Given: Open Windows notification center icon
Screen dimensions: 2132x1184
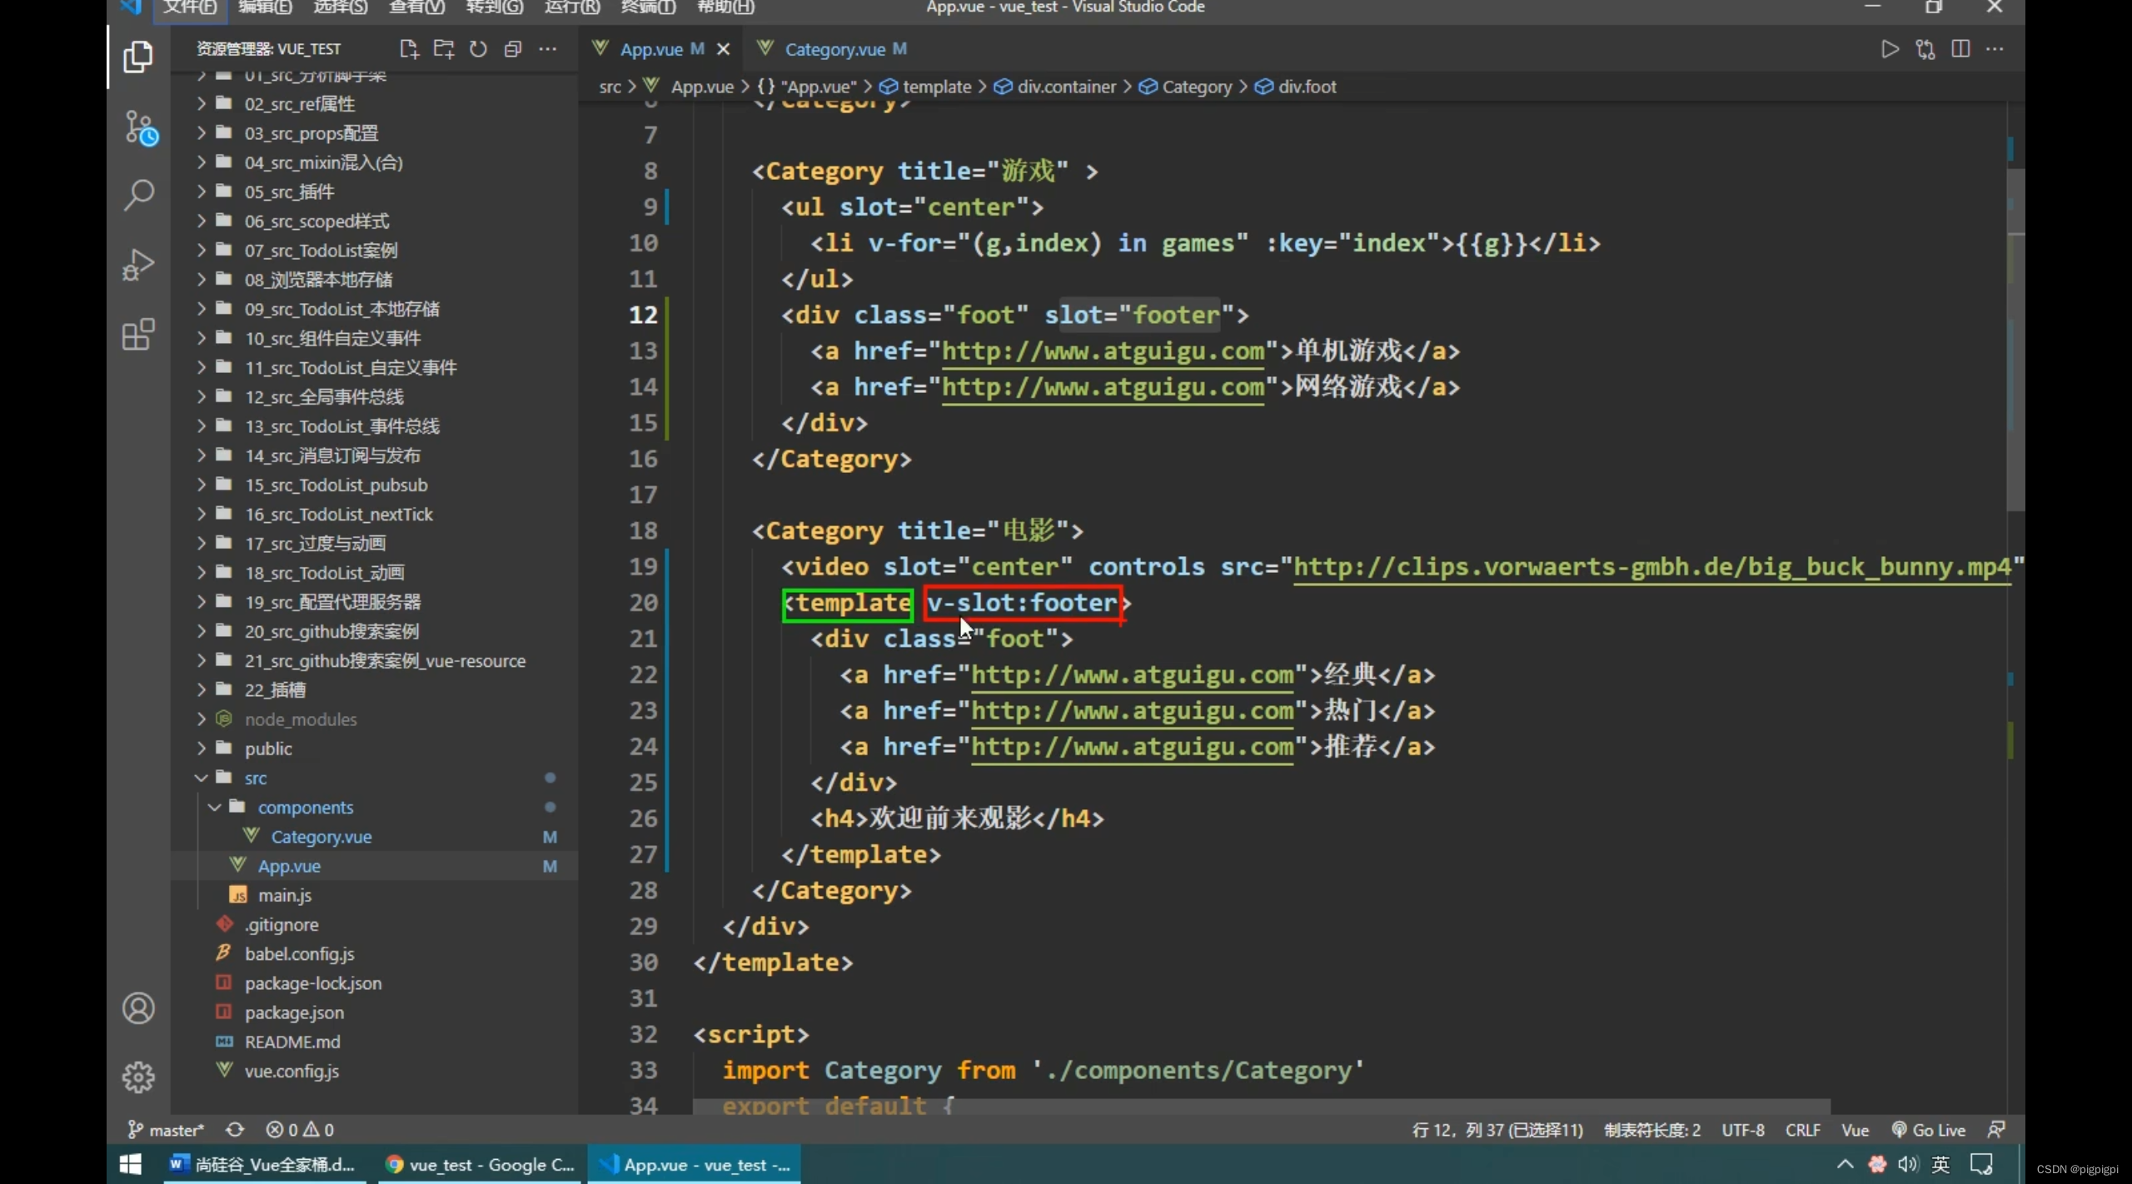Looking at the screenshot, I should coord(1981,1164).
